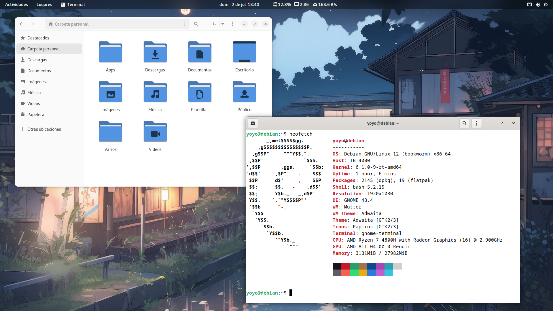Click Otras ubicaciones in sidebar
The height and width of the screenshot is (311, 553).
[44, 129]
